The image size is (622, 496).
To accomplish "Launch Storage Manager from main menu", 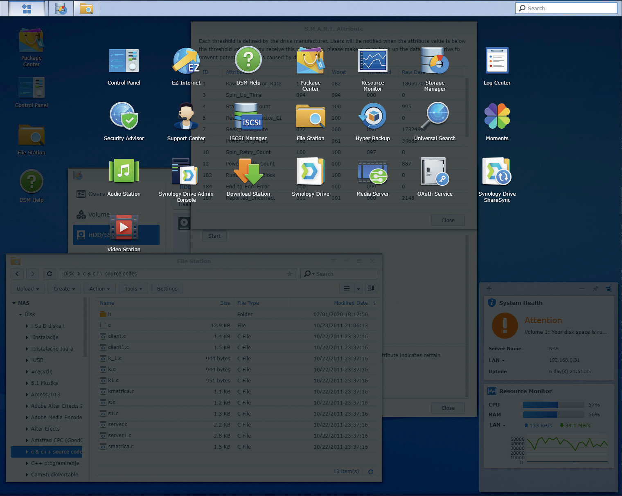I will pos(435,61).
